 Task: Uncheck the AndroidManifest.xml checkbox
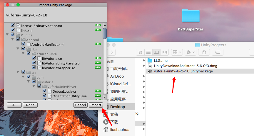[23, 44]
